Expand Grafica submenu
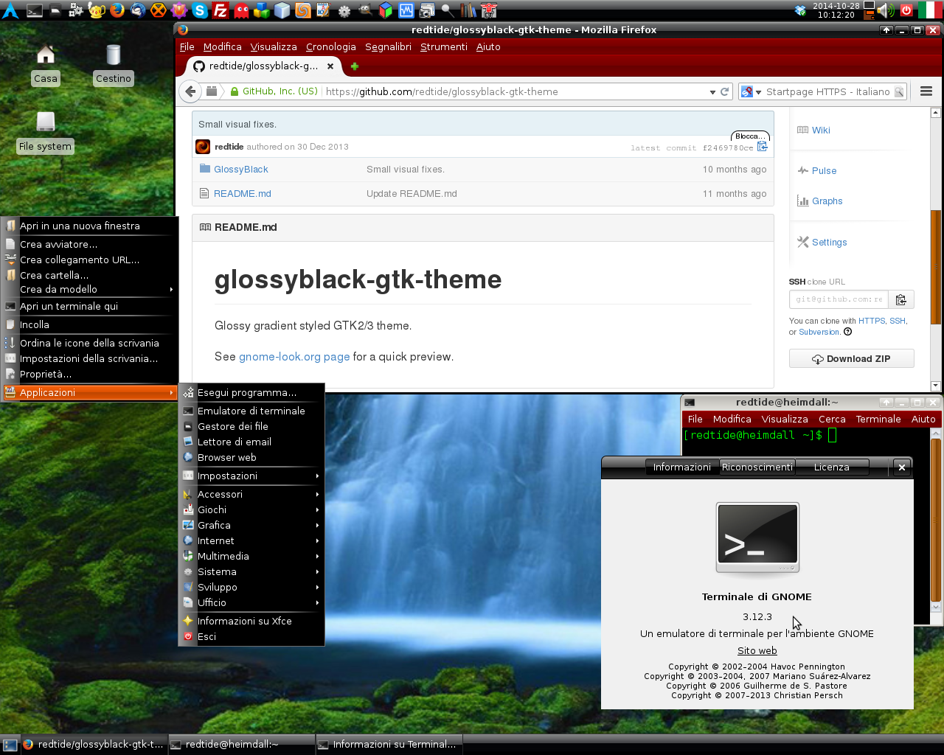 tap(251, 525)
